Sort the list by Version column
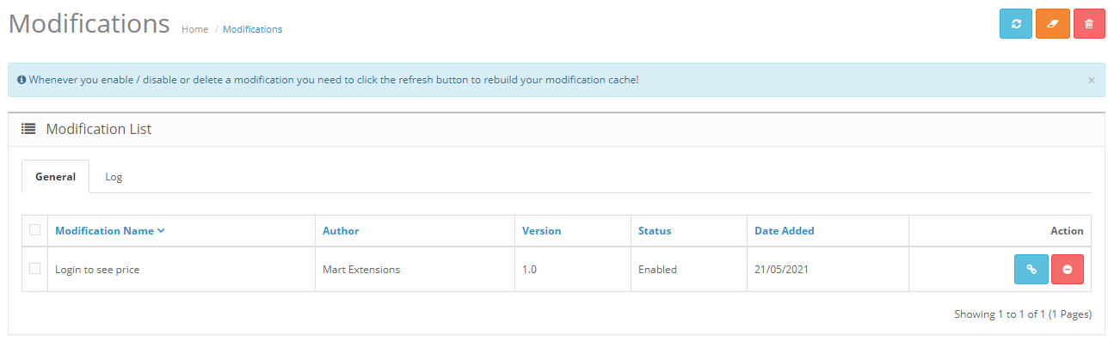Screen dimensions: 1108x347 541,231
